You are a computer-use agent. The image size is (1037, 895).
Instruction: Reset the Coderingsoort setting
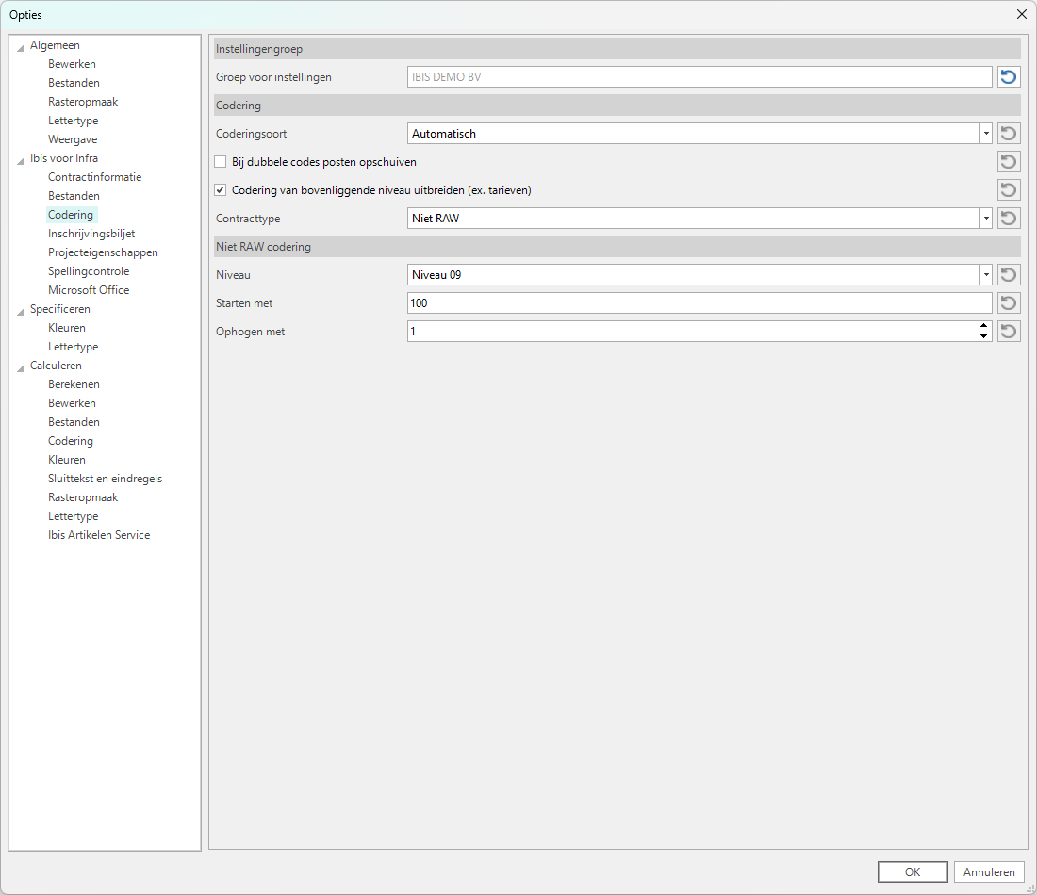coord(1009,134)
